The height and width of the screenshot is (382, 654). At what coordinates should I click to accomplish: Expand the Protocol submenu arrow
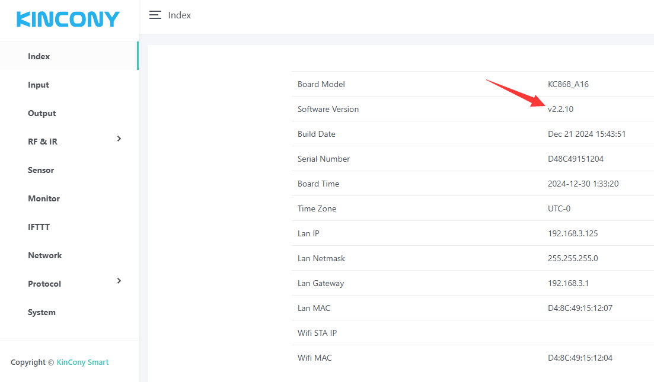pyautogui.click(x=119, y=281)
